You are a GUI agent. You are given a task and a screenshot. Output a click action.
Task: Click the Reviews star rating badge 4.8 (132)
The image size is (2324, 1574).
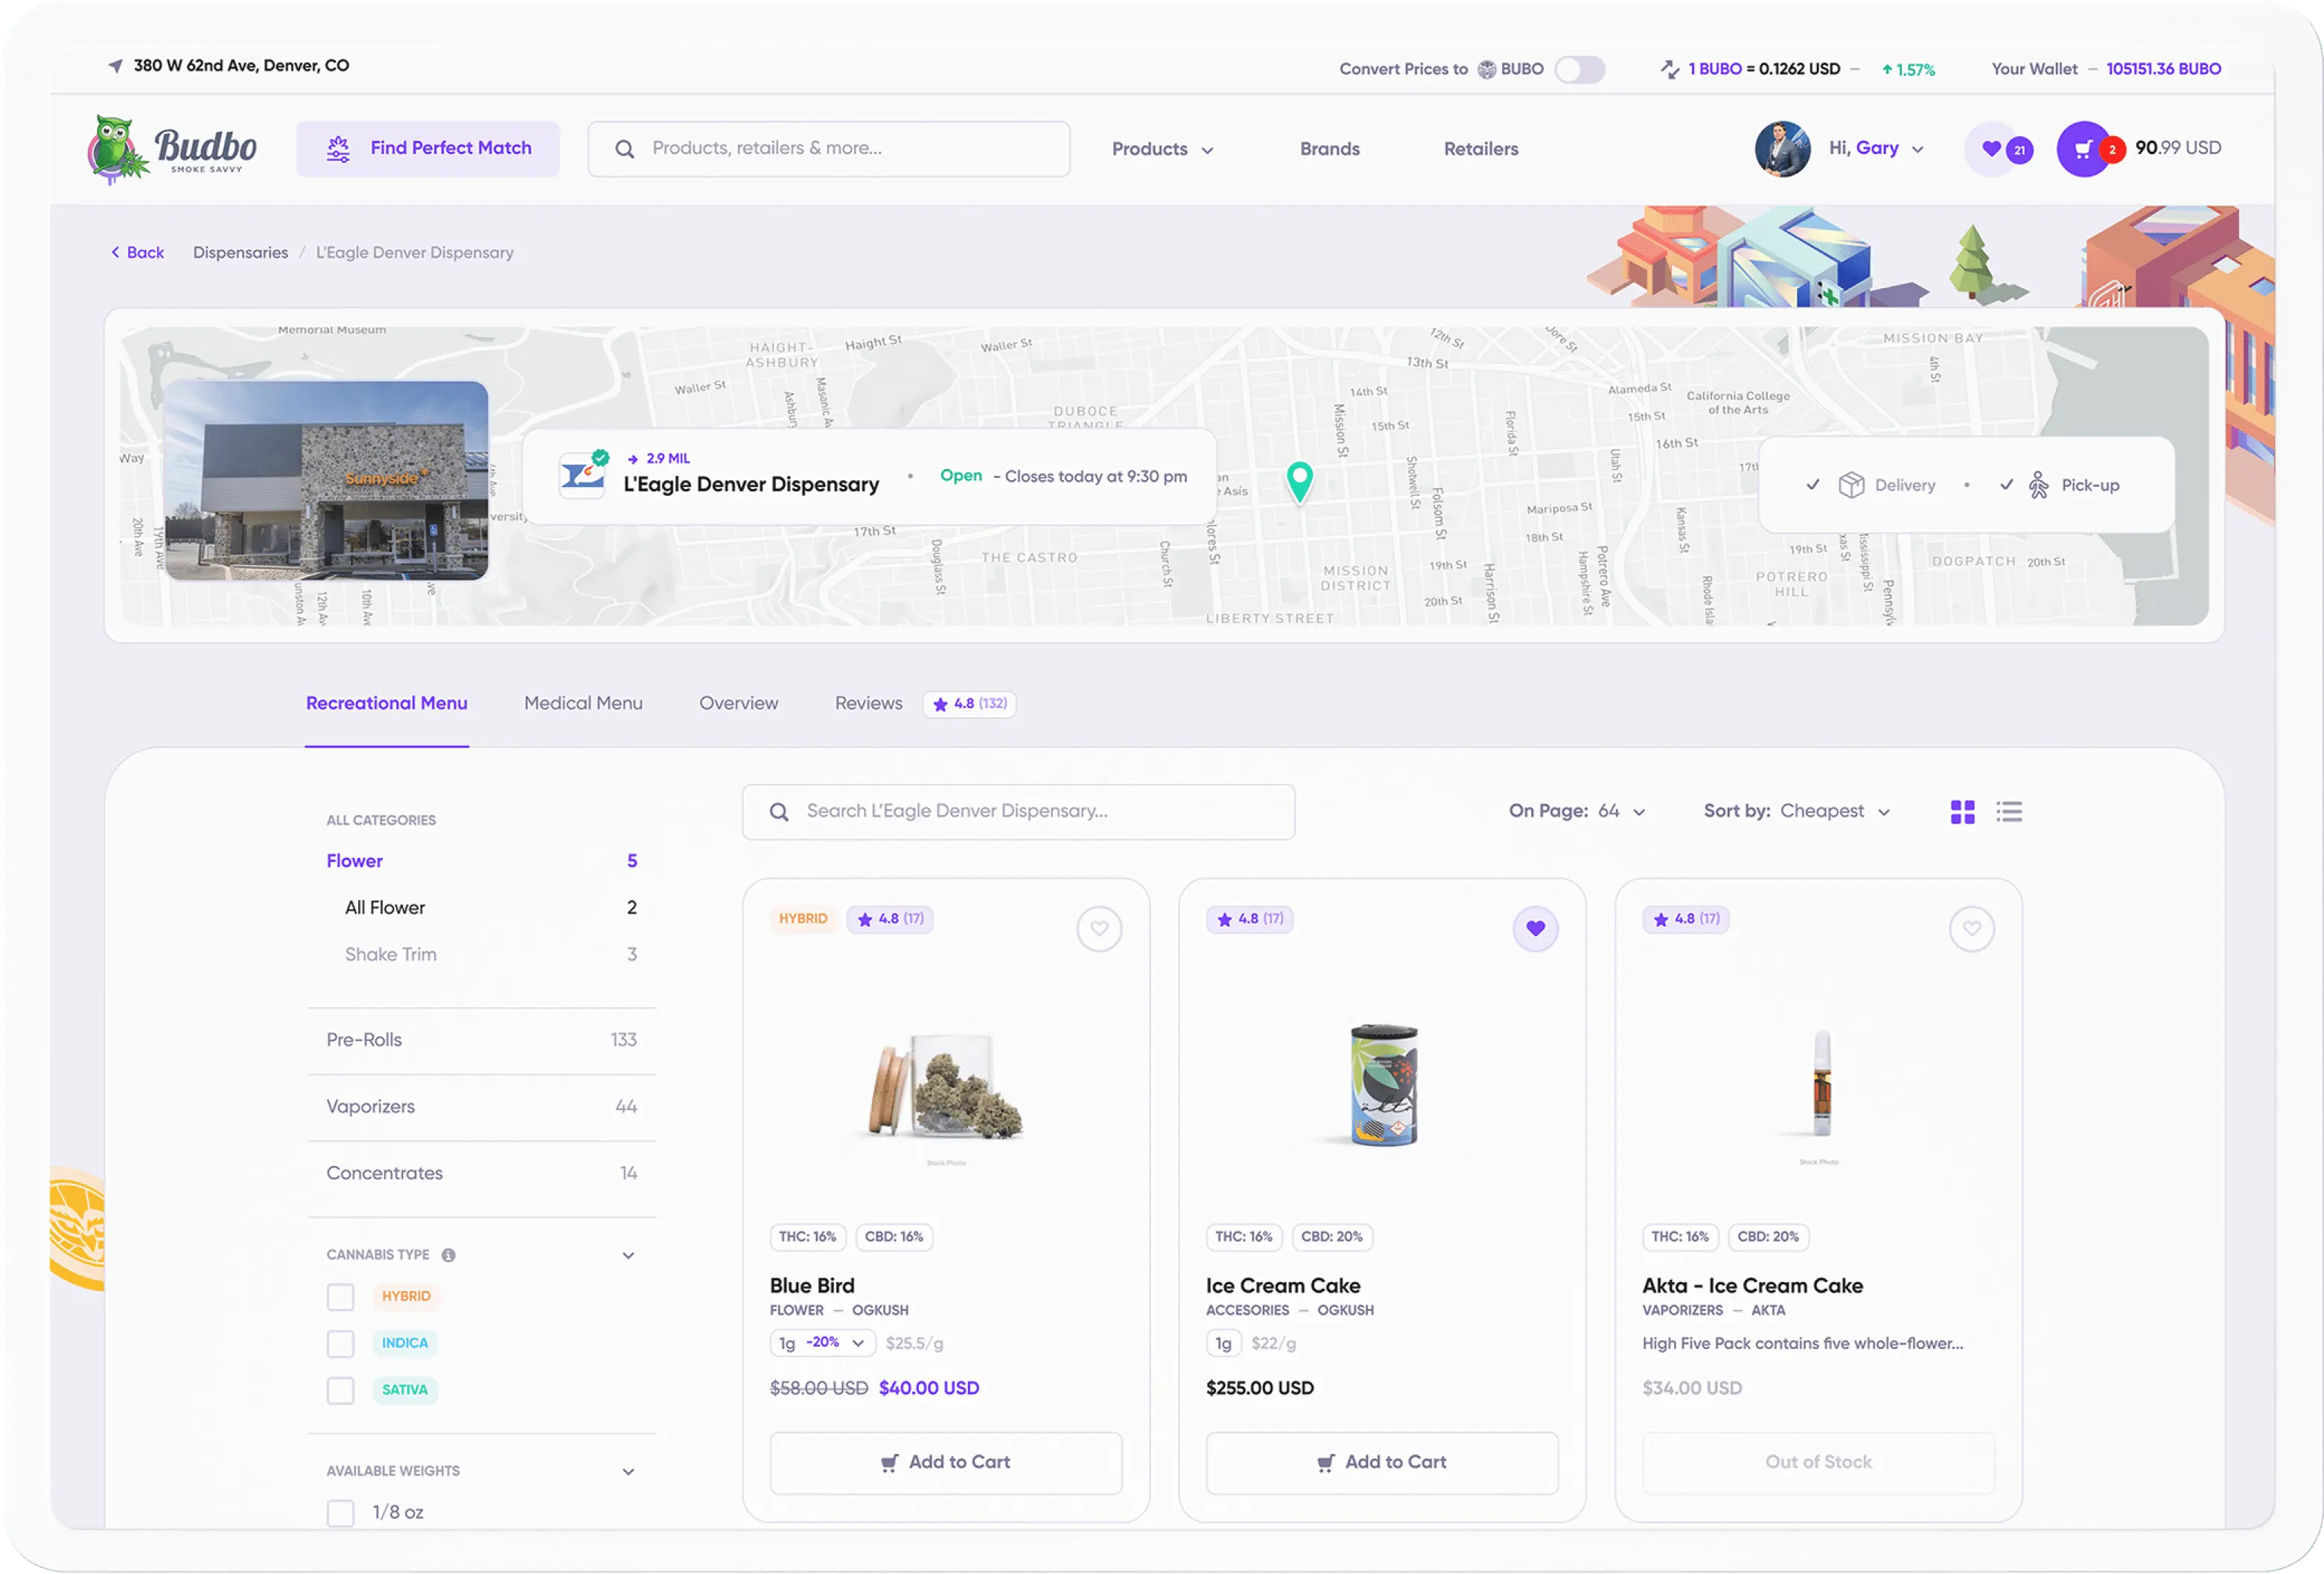coord(969,704)
